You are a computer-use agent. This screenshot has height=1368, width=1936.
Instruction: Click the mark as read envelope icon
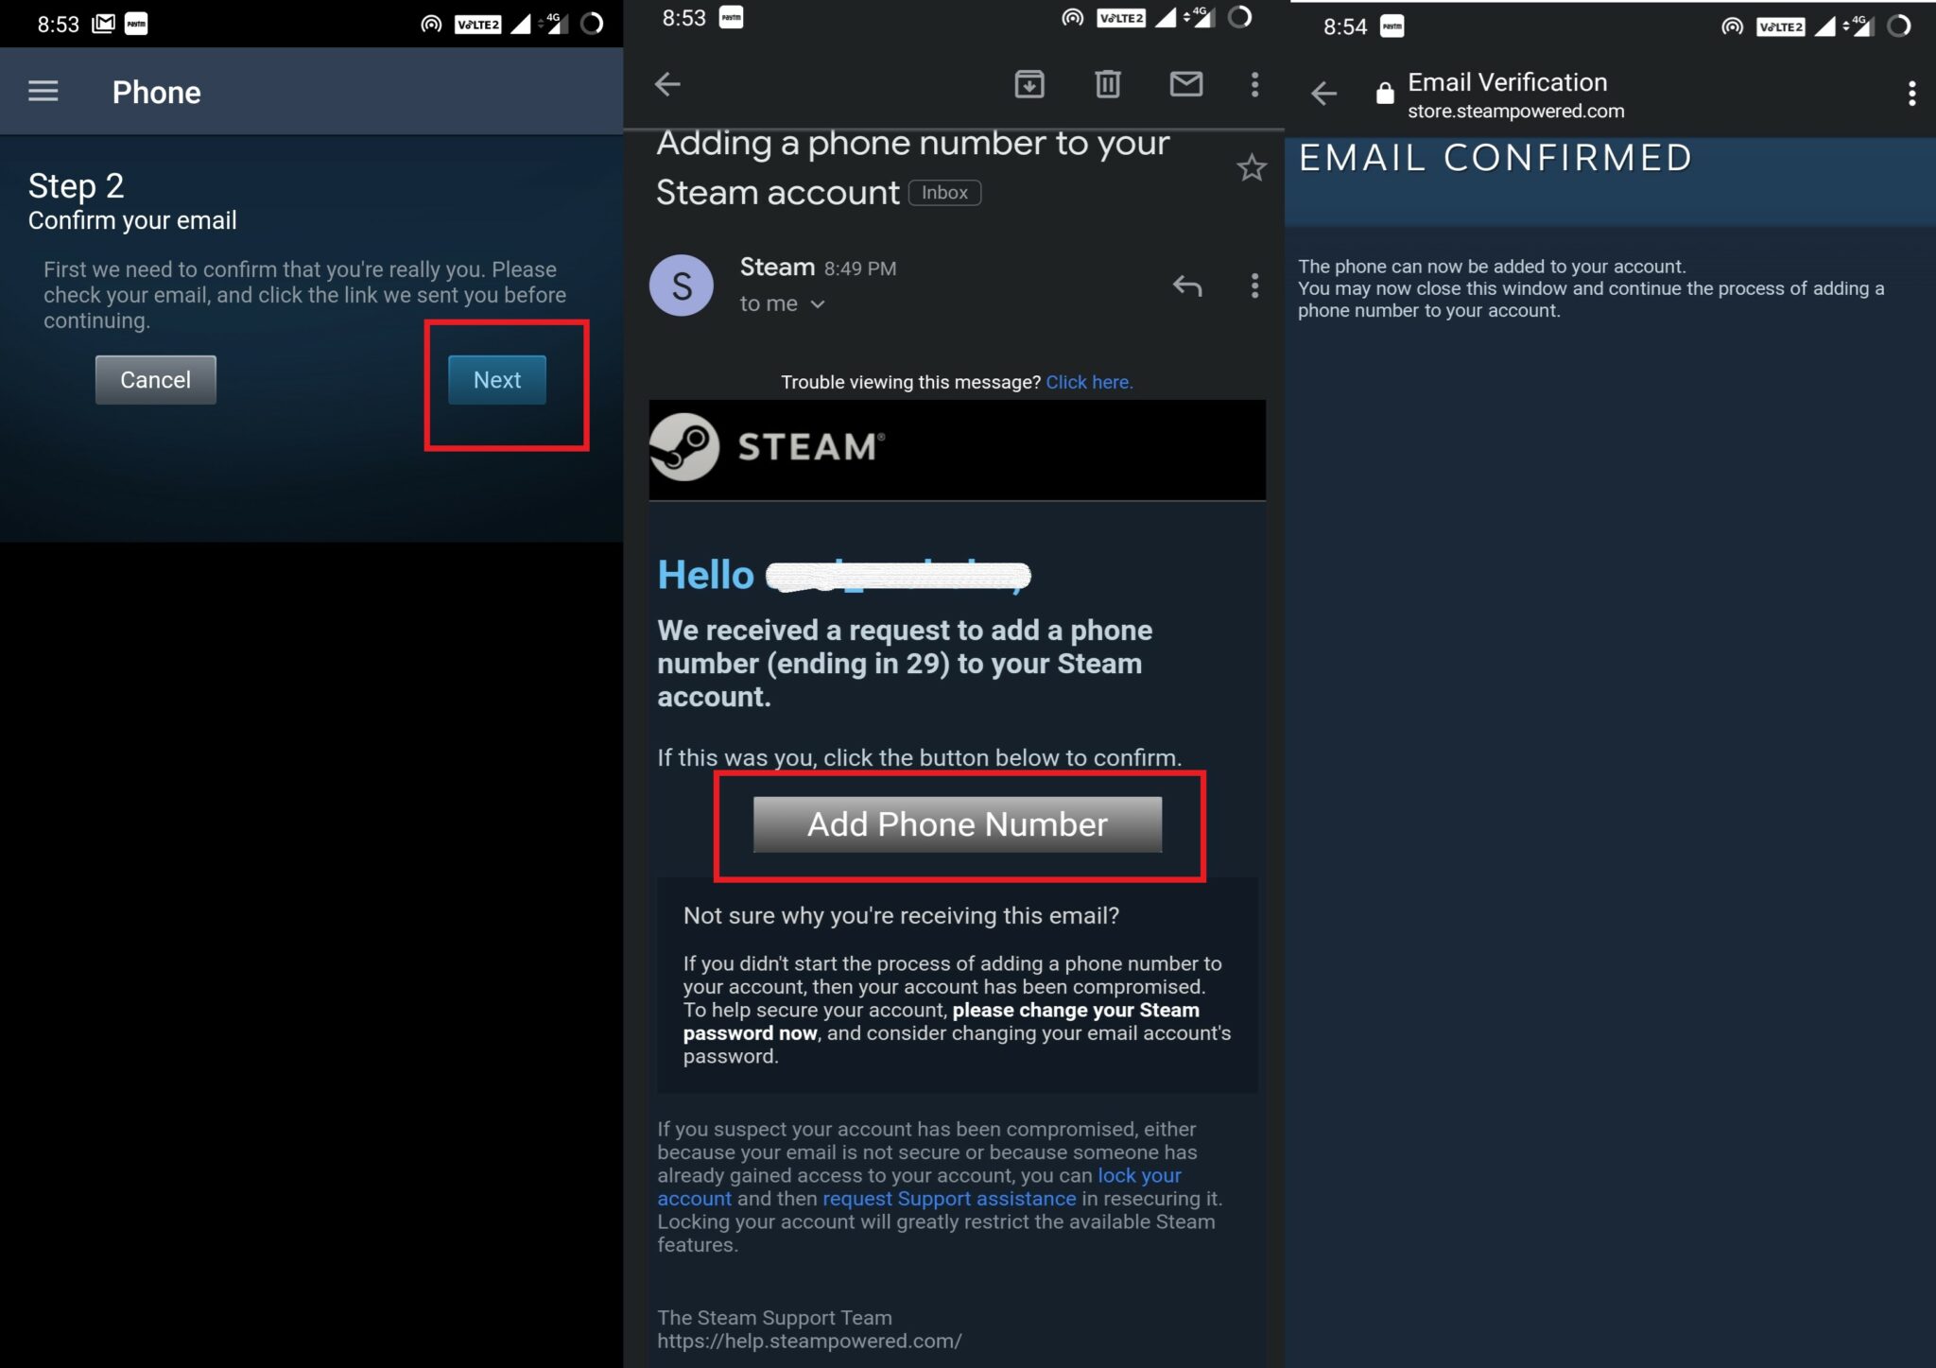1185,83
